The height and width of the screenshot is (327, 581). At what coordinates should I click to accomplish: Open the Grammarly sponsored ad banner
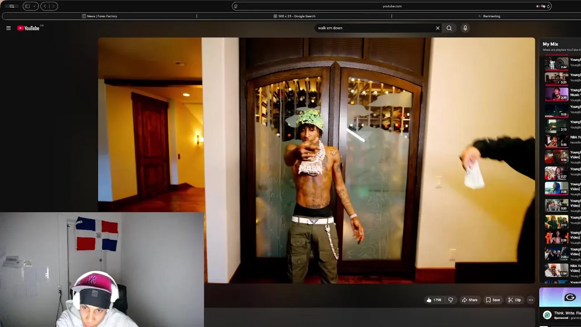pos(560,298)
